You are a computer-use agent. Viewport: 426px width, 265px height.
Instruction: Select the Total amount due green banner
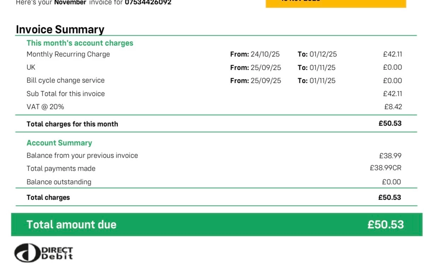(x=217, y=224)
